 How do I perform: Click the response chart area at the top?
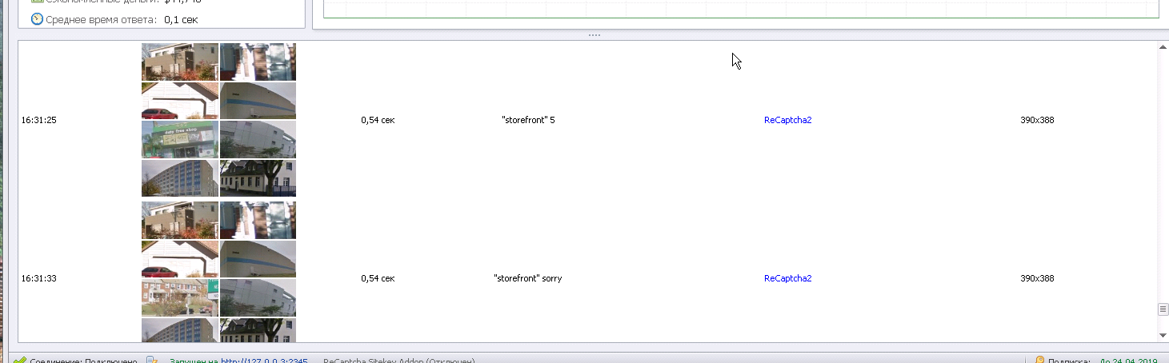(741, 9)
